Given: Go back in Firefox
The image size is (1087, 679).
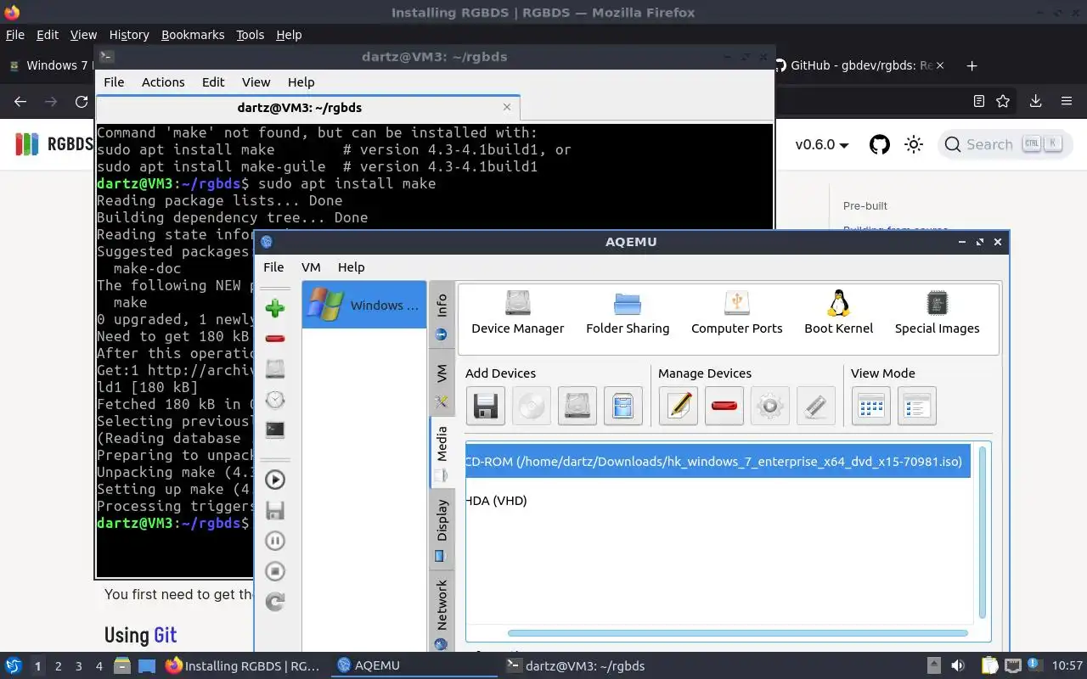Looking at the screenshot, I should [20, 101].
